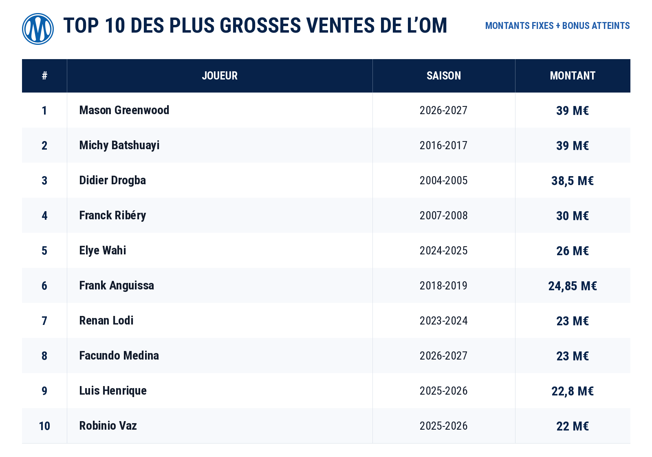Image resolution: width=652 pixels, height=457 pixels.
Task: Click Luis Henrique's 22,8 M€ amount
Action: click(573, 391)
